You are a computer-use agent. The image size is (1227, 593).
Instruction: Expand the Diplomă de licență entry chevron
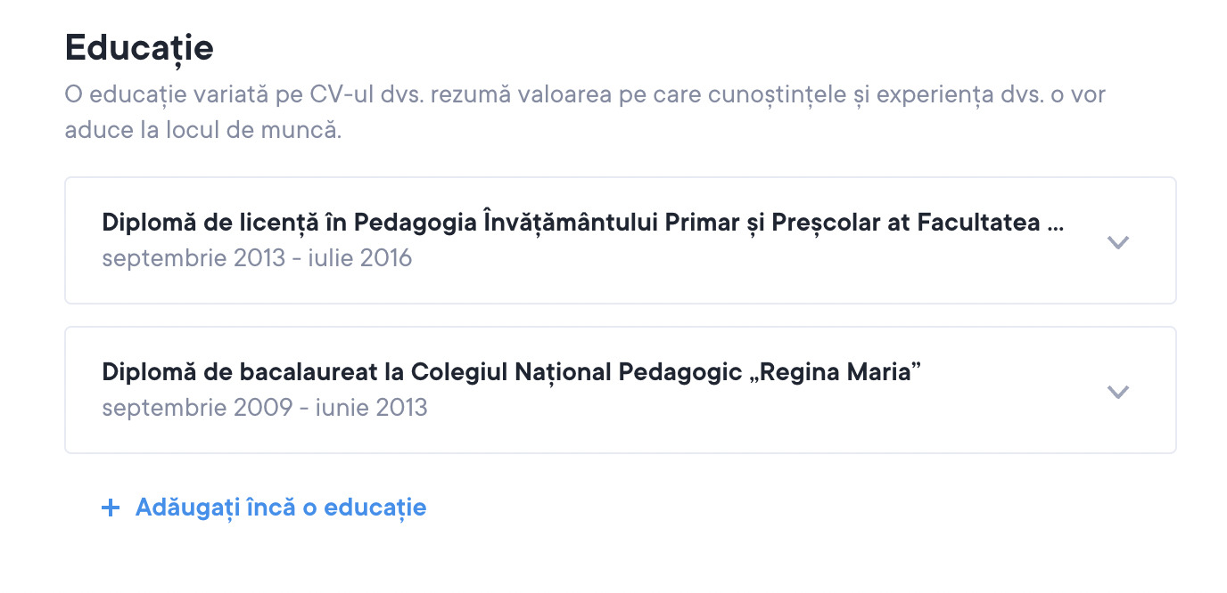click(x=1117, y=242)
